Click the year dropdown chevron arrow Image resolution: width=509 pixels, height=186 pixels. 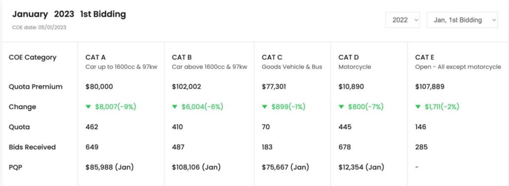click(415, 20)
